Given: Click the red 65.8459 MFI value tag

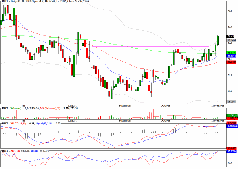Looking at the screenshot, I should click(x=232, y=148).
